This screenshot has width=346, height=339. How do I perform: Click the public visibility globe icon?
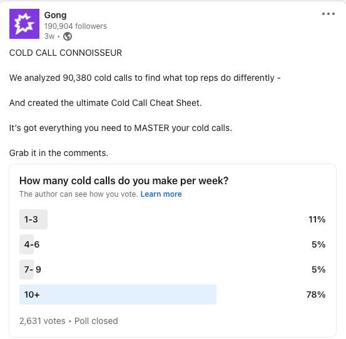click(x=68, y=36)
